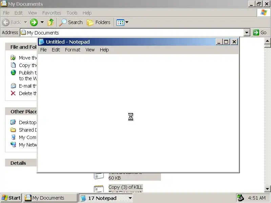Open the 17 Notepad taskbar group
Screen dimensions: 271x203
pyautogui.click(x=106, y=198)
